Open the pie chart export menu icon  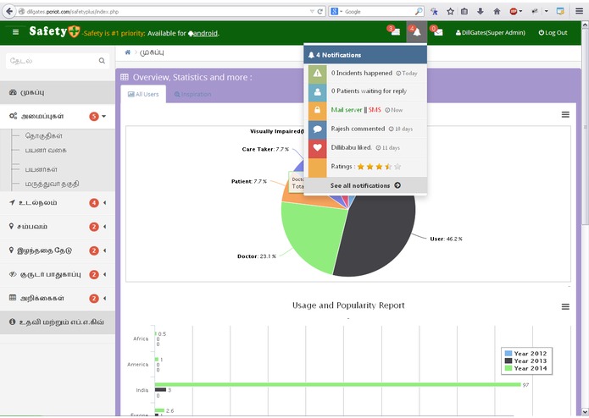point(565,115)
